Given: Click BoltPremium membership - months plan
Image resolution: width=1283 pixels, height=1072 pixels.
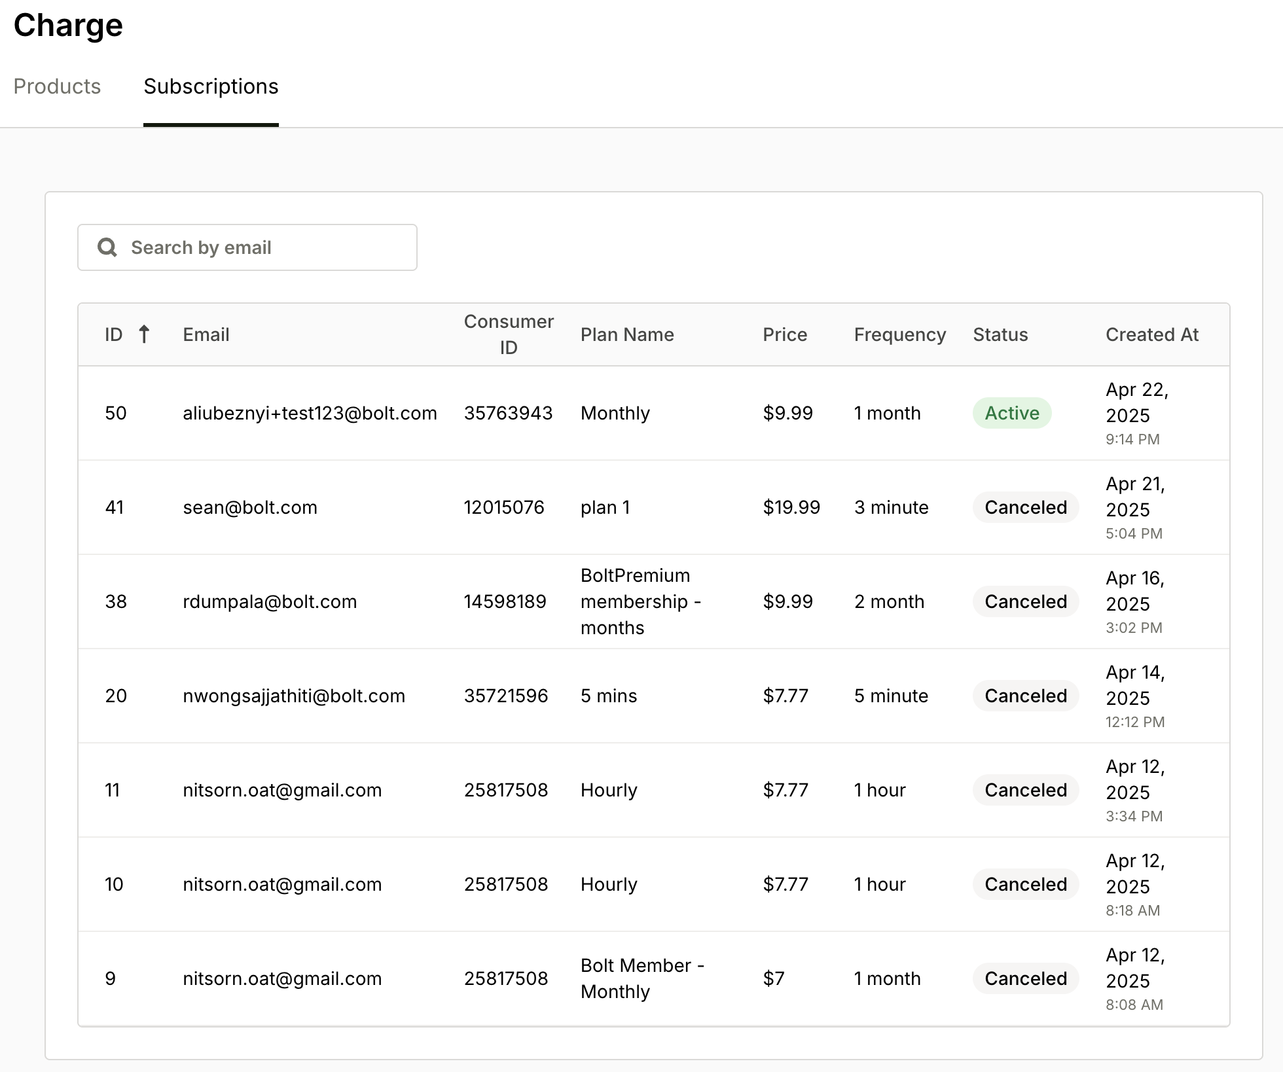Looking at the screenshot, I should 641,601.
